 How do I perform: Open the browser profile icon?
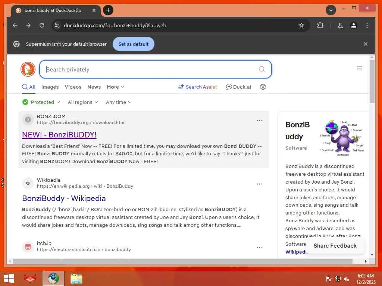[354, 25]
